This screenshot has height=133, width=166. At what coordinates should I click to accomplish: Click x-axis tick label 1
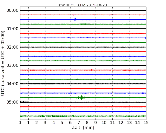pos(28,123)
